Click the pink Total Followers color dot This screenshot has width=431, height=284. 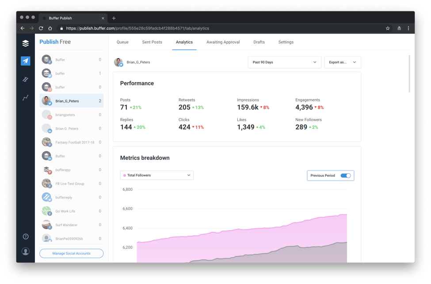[x=125, y=175]
